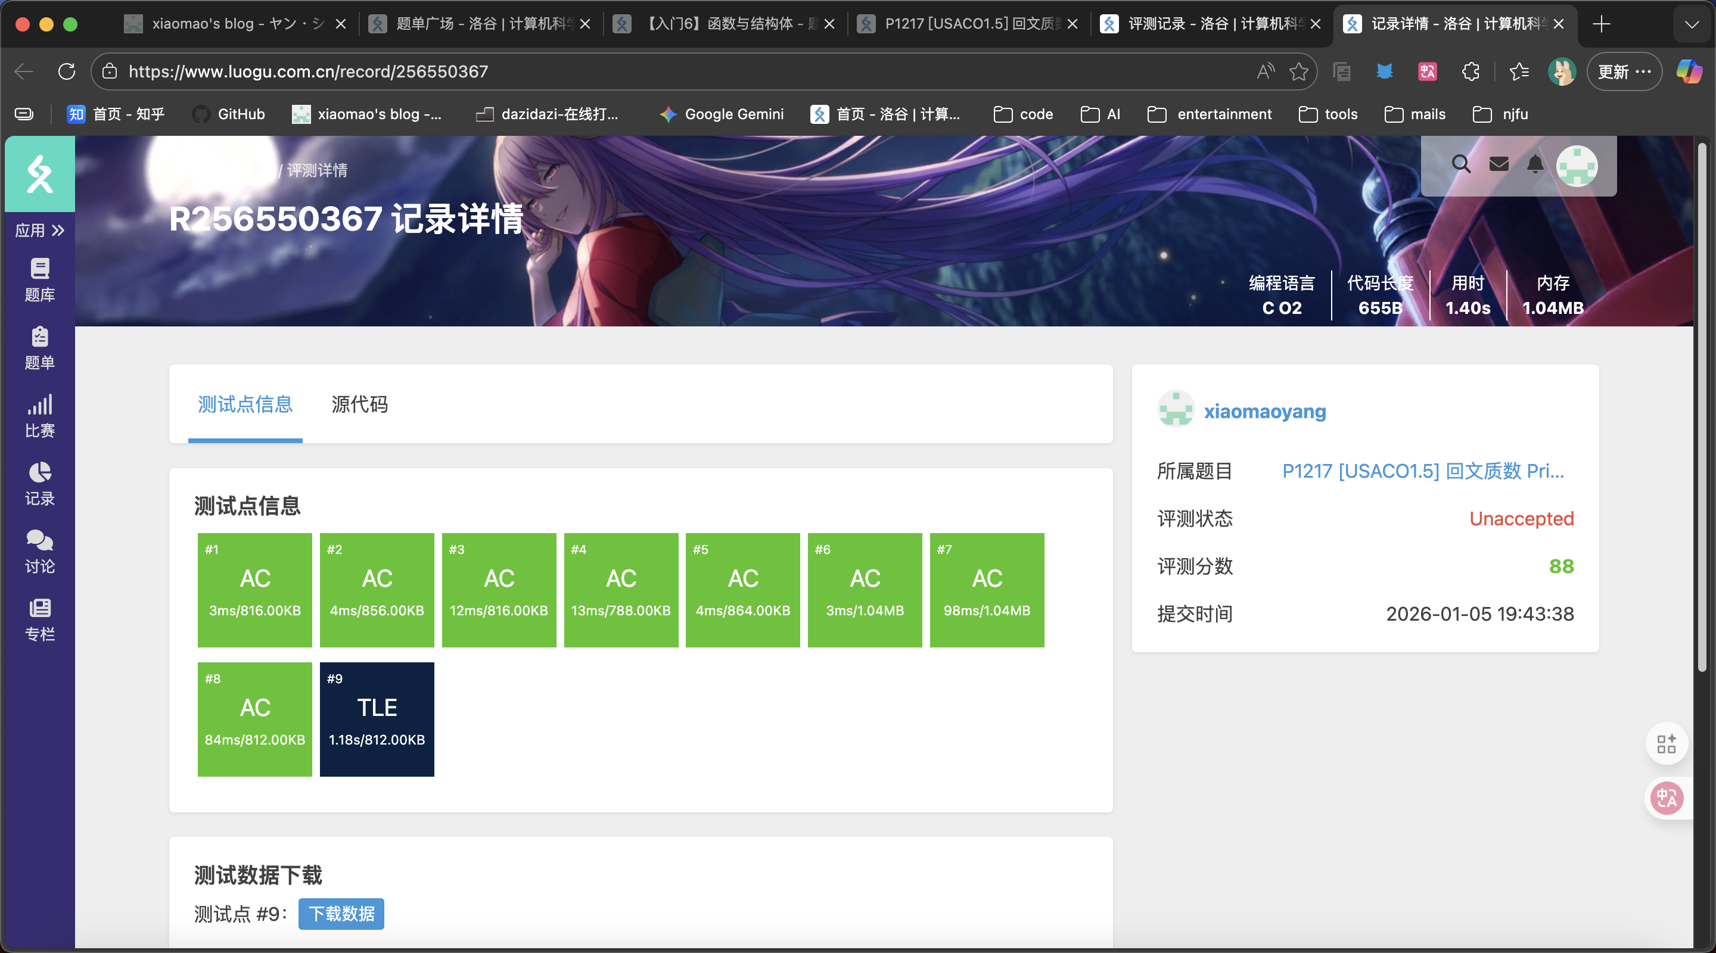Open the tab list dropdown chevron
Viewport: 1716px width, 953px height.
[1692, 24]
